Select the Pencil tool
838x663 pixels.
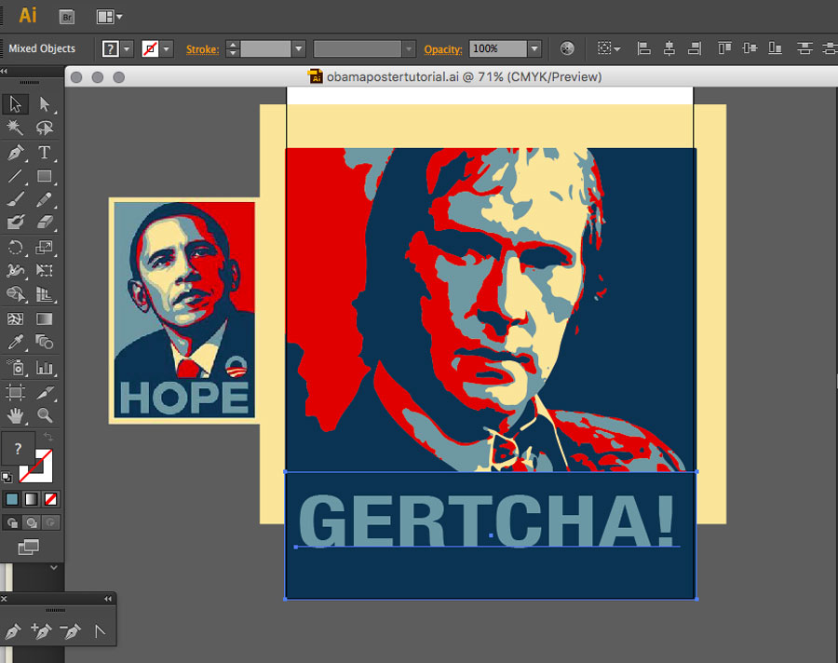pyautogui.click(x=45, y=199)
